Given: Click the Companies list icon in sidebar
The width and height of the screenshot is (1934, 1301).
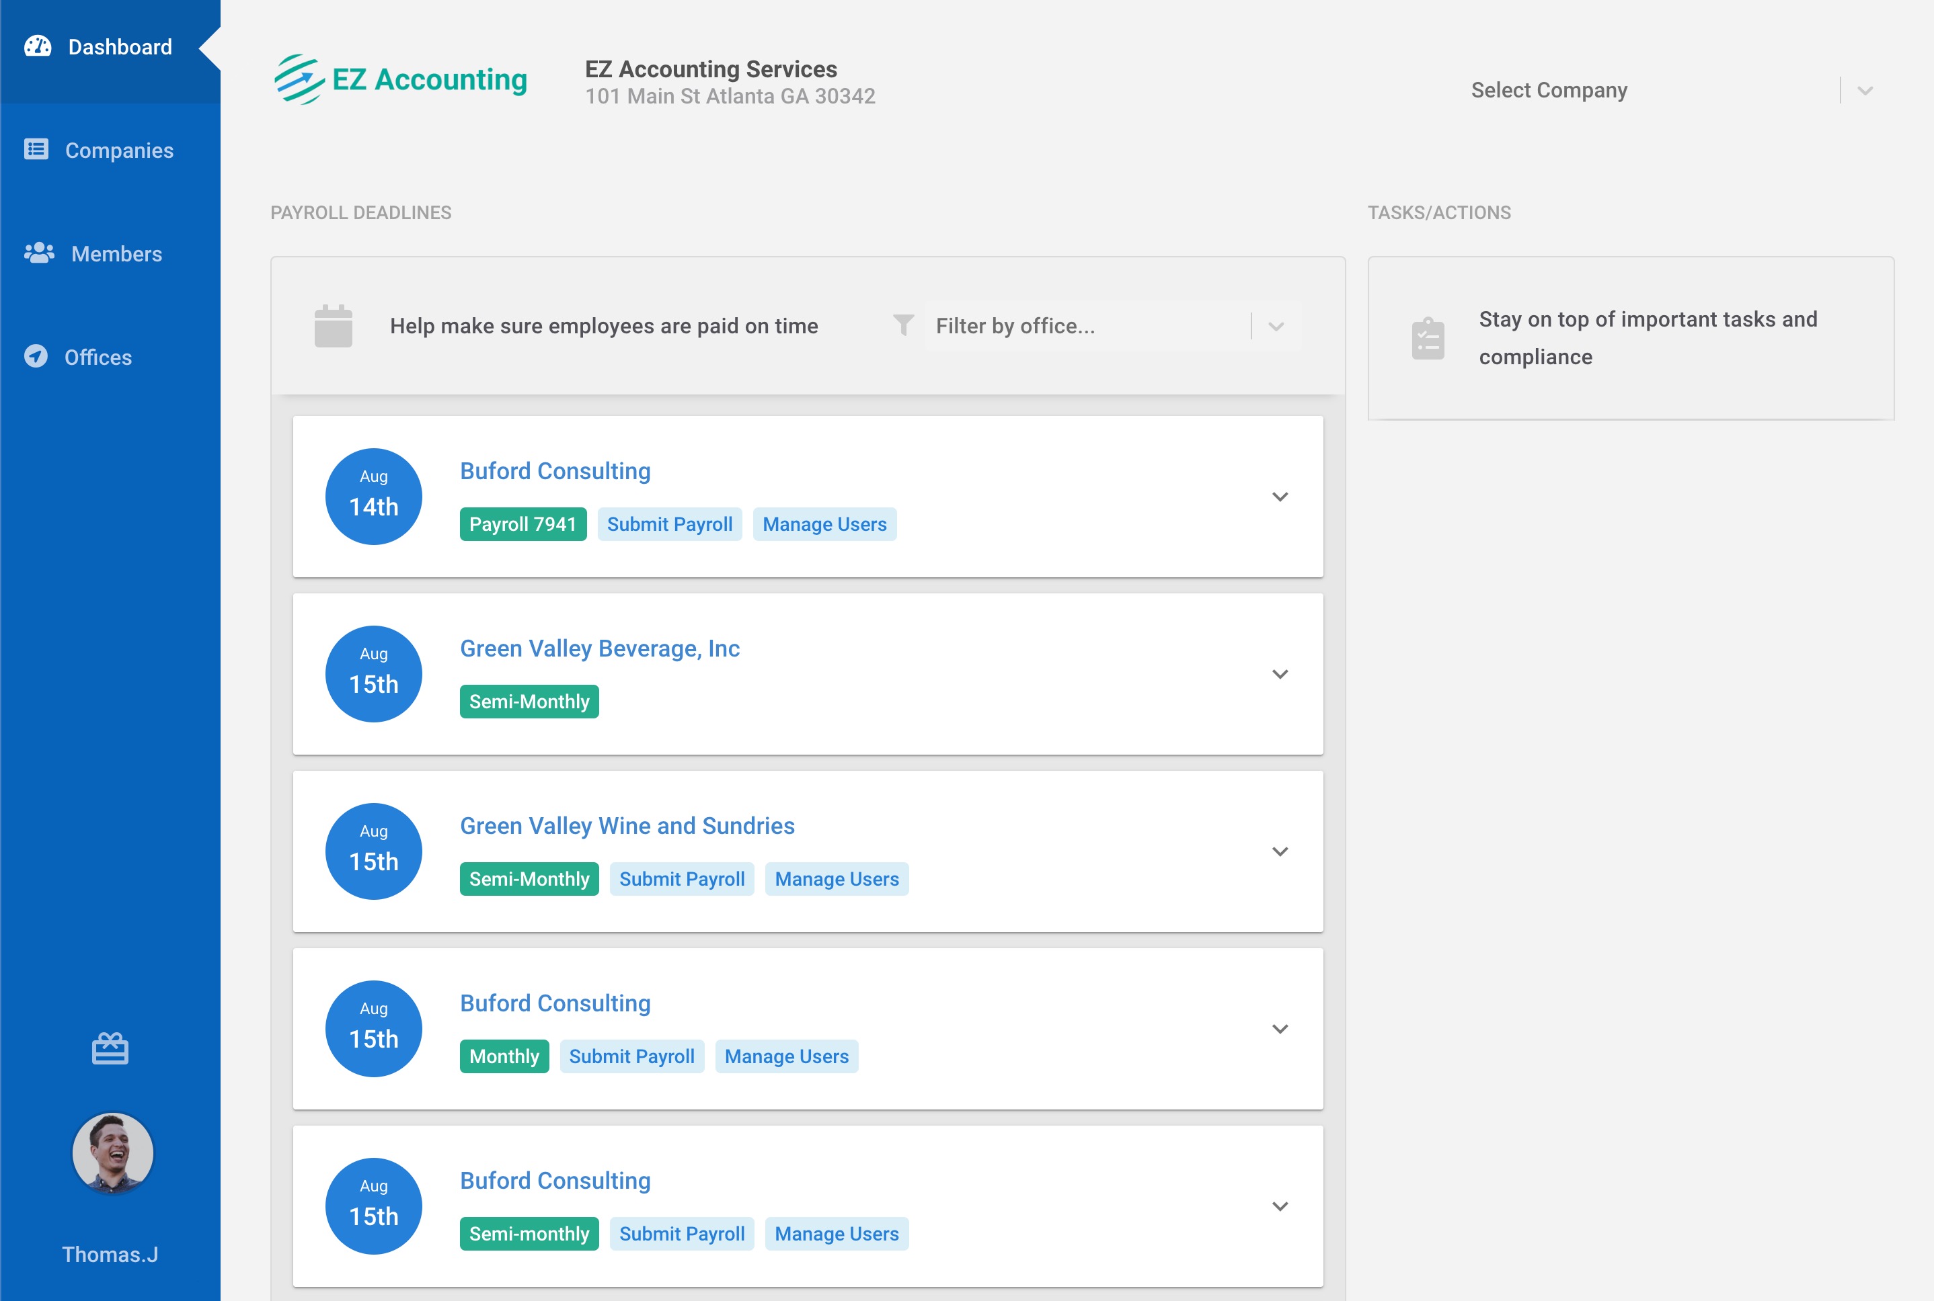Looking at the screenshot, I should [36, 149].
